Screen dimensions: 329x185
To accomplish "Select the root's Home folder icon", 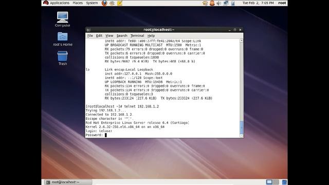I will pyautogui.click(x=63, y=39).
